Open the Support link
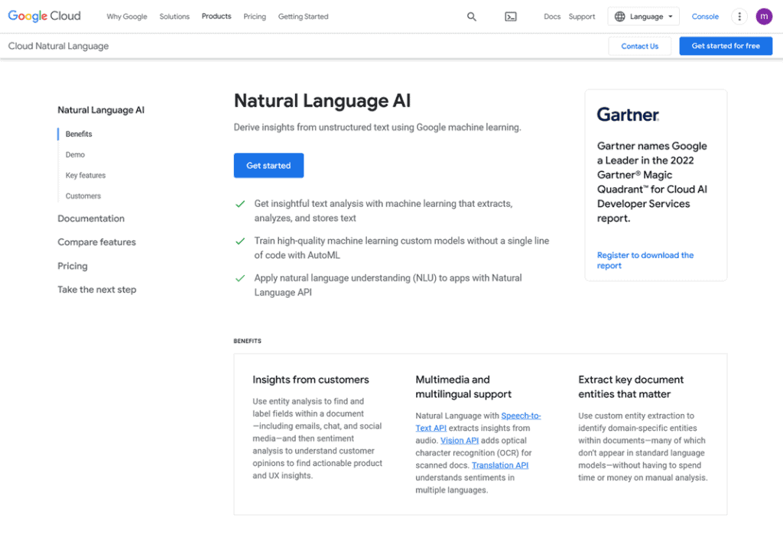Screen dimensions: 783x534 [x=582, y=17]
